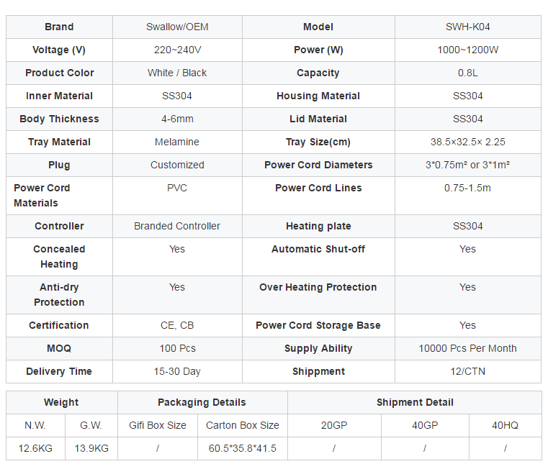
Task: Click the PVC power cord material value
Action: click(177, 188)
